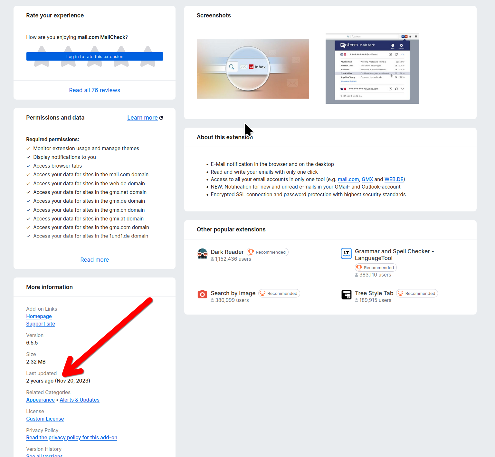Open the Learn more permissions link
Screen dimensions: 495x457
coord(142,118)
